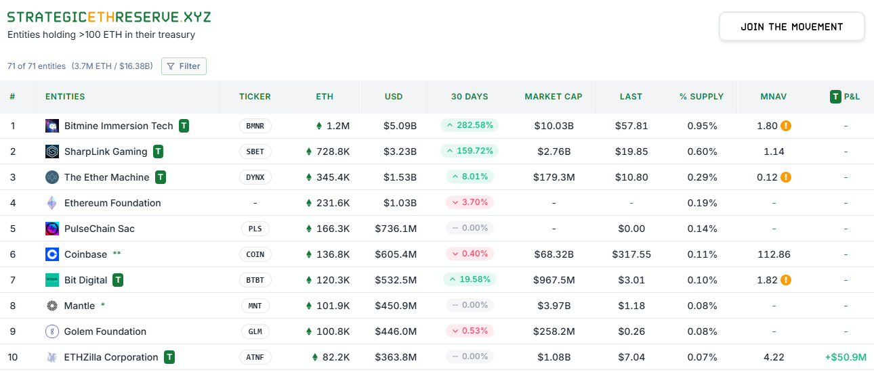Click the GLM ticker badge

(x=255, y=331)
